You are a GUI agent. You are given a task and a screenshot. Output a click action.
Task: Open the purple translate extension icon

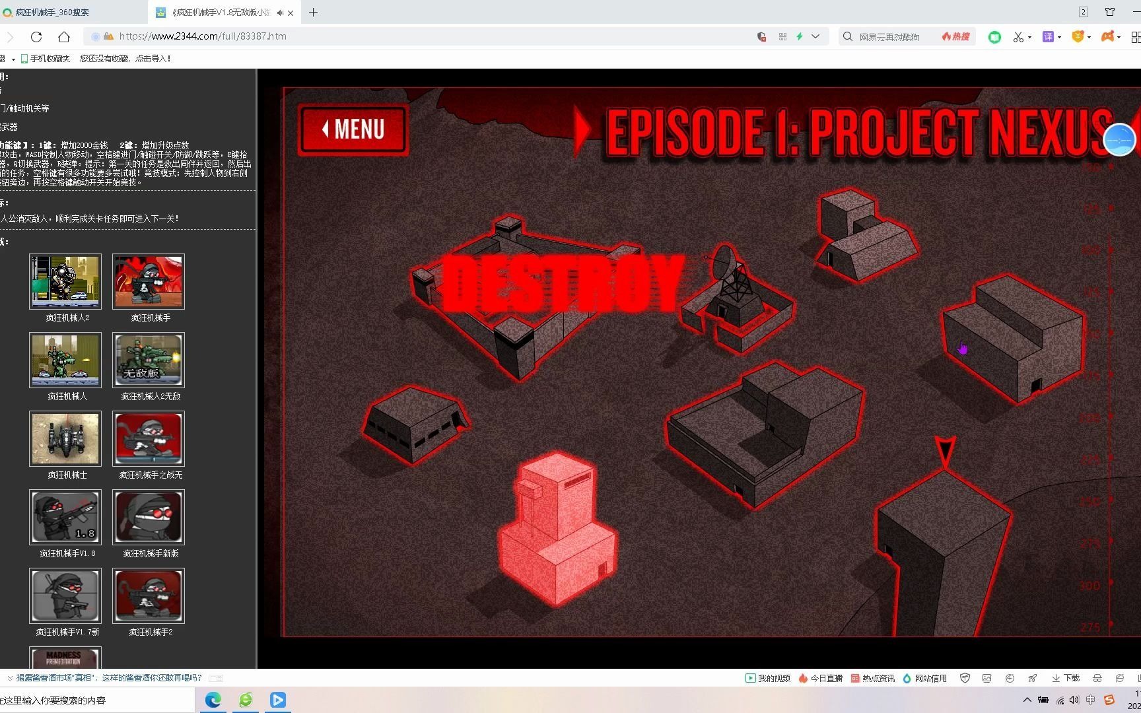[x=1048, y=37]
